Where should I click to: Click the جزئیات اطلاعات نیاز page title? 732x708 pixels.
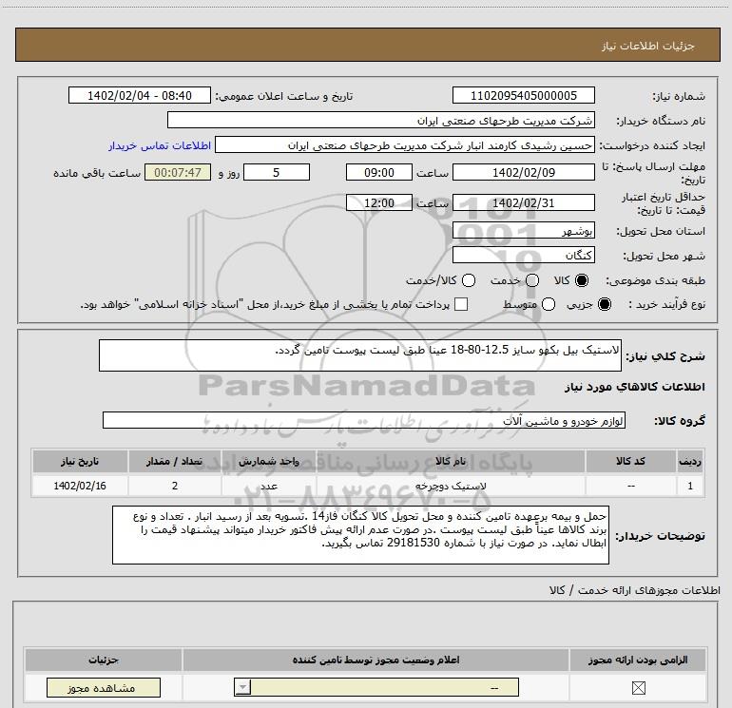point(647,46)
